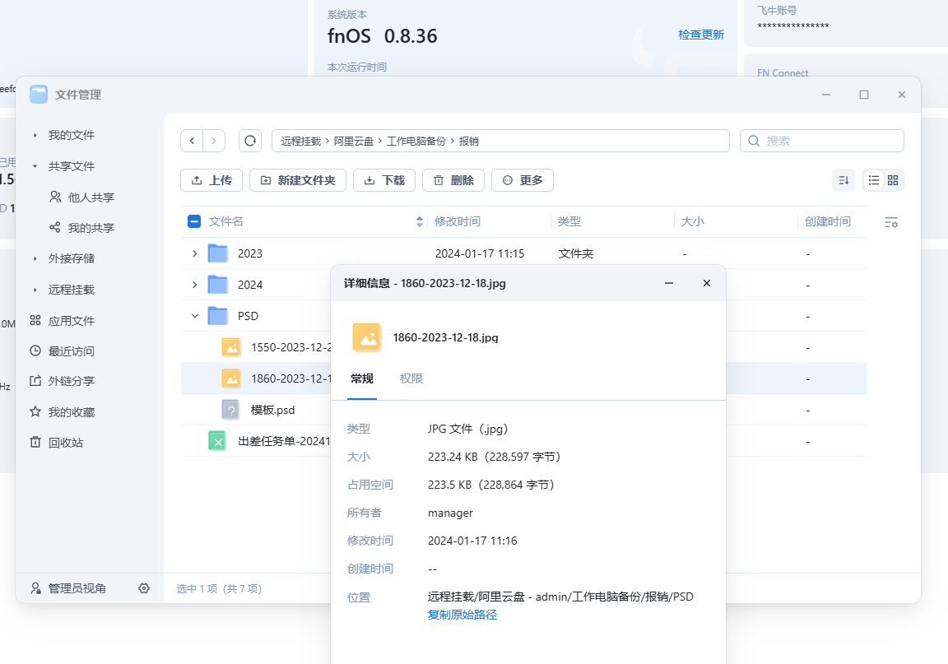The image size is (948, 664).
Task: Sort by the 修改时间 column header
Action: (x=457, y=221)
